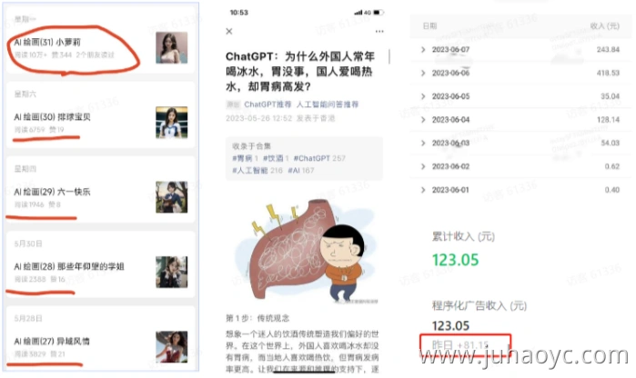The height and width of the screenshot is (378, 636).
Task: Tap the signal strength icon
Action: [x=358, y=13]
